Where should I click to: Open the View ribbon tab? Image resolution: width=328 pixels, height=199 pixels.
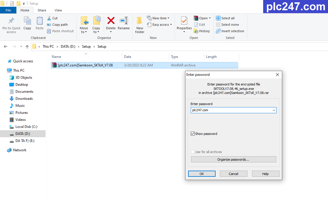point(58,10)
